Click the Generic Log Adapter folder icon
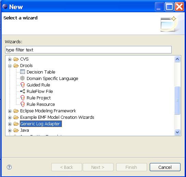The image size is (186, 177). coord(16,124)
